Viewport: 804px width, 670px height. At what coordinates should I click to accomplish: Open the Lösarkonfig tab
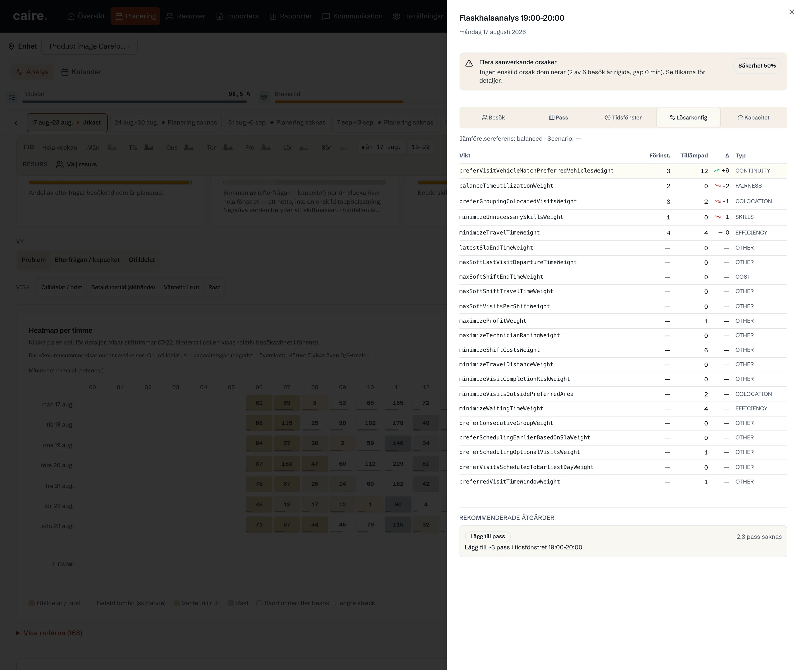click(688, 118)
